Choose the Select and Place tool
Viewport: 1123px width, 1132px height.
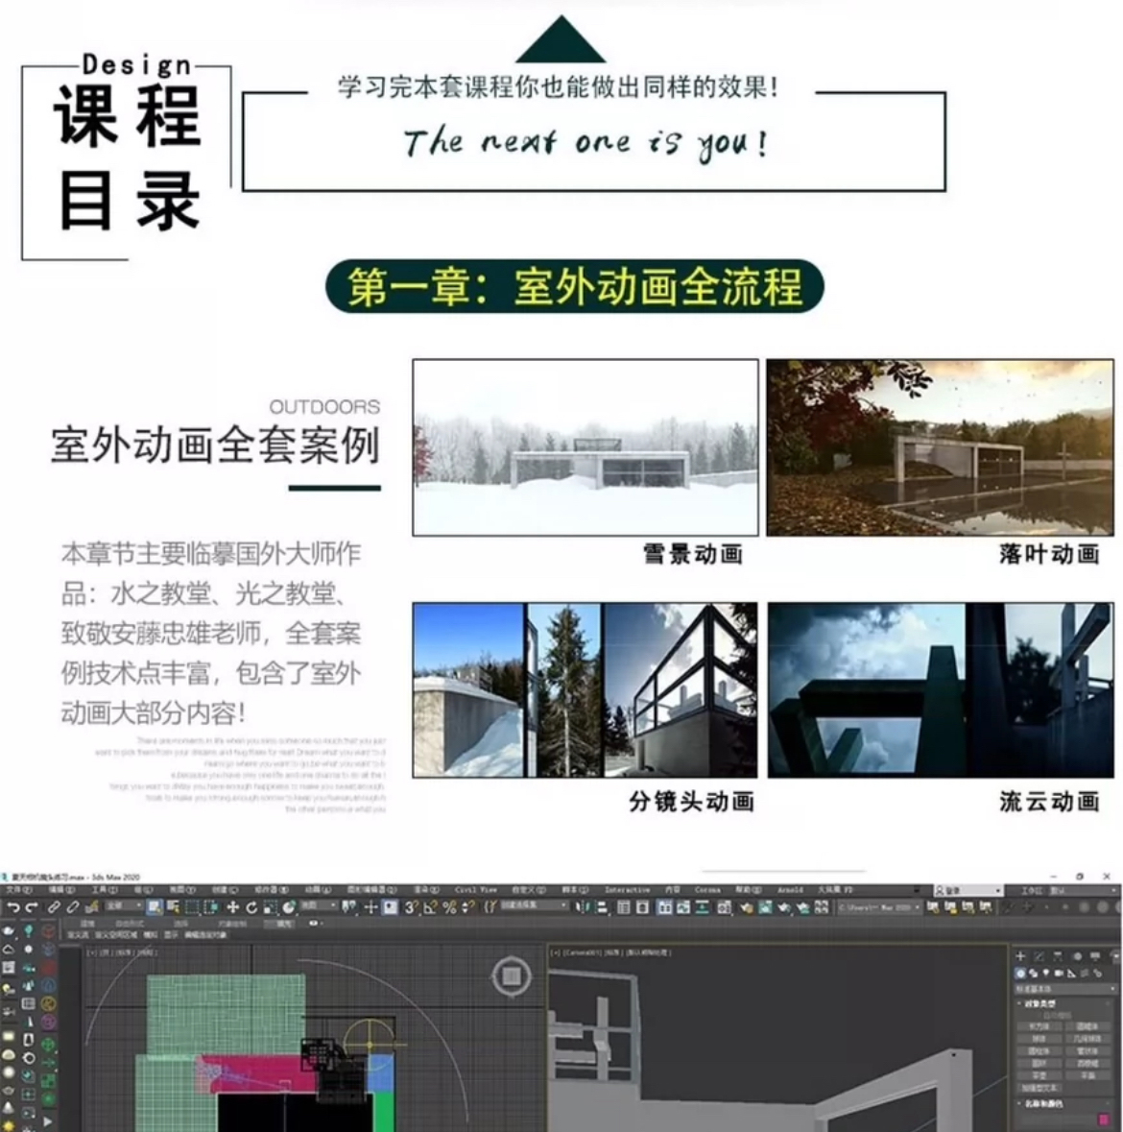(x=288, y=906)
